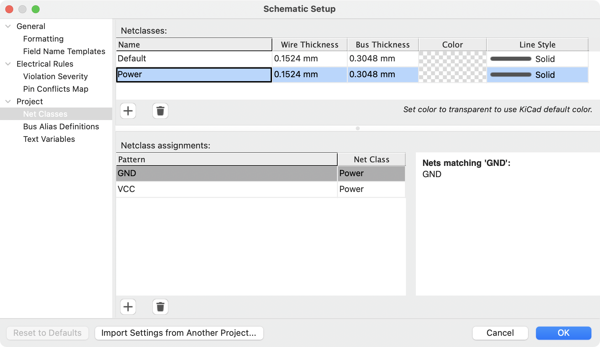
Task: Open the Text Variables page
Action: [x=49, y=139]
